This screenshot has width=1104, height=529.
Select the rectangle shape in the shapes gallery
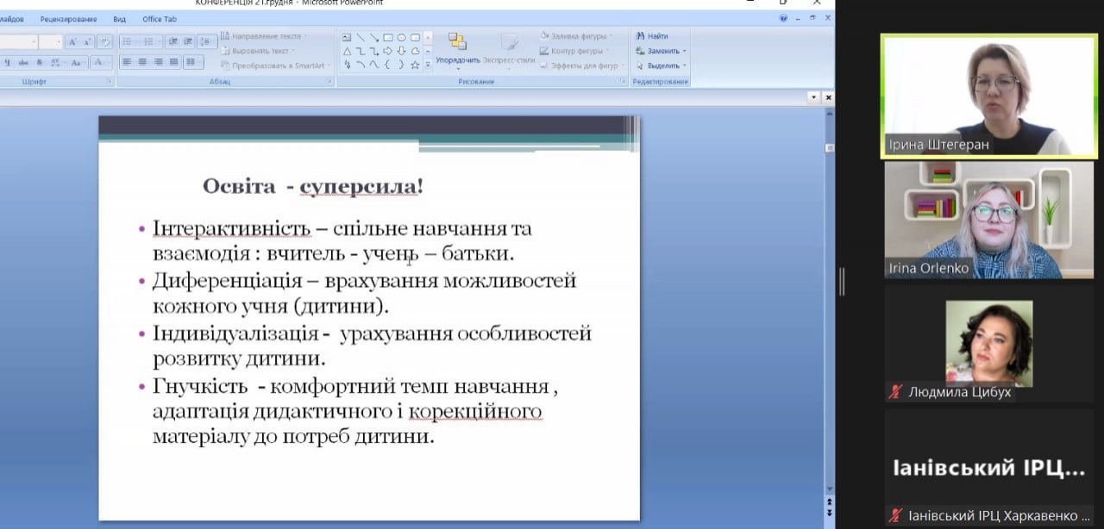click(x=388, y=37)
